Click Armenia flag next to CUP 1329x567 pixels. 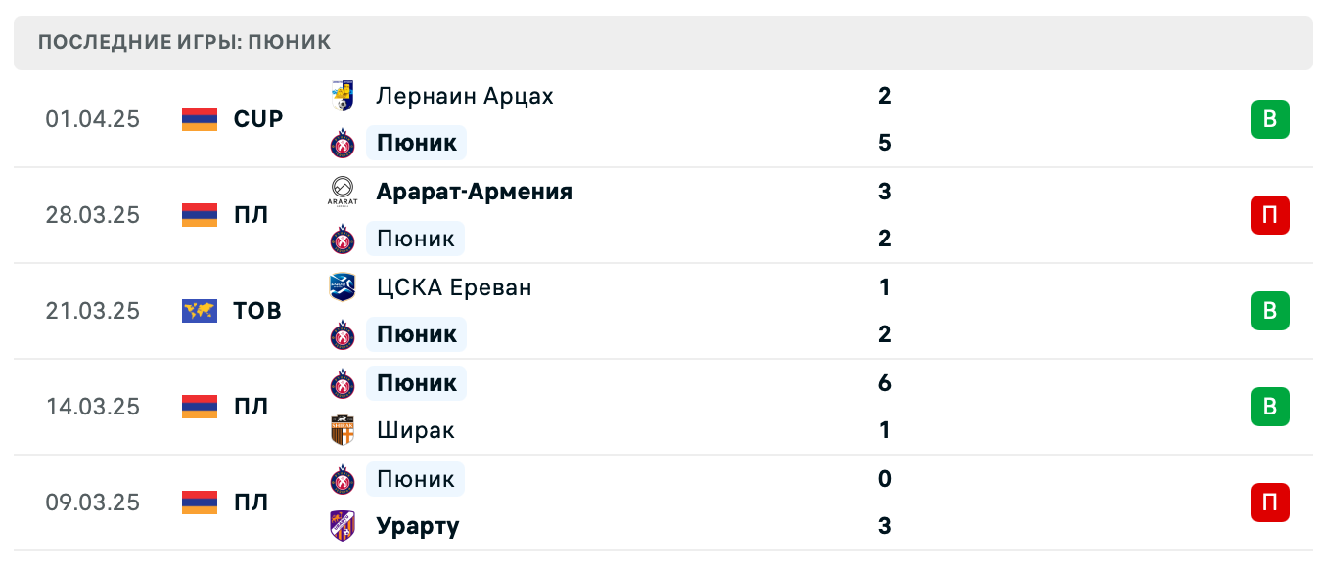(200, 119)
